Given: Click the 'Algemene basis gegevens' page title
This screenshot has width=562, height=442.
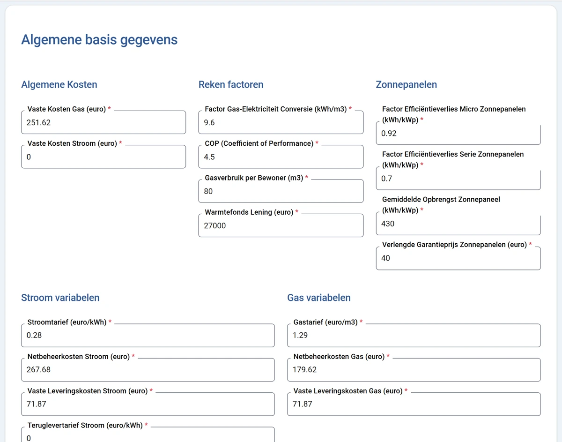Looking at the screenshot, I should click(x=99, y=40).
